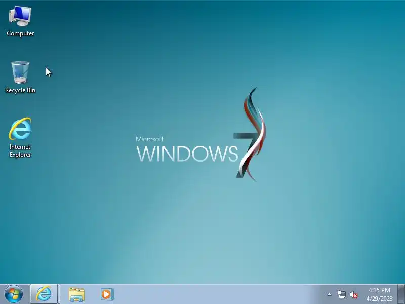Select the Computer desktop icon
The width and height of the screenshot is (405, 304).
click(20, 22)
